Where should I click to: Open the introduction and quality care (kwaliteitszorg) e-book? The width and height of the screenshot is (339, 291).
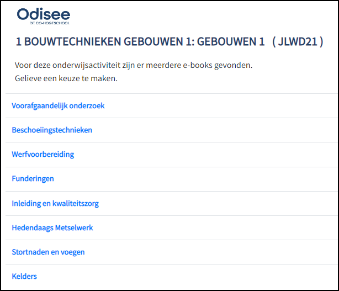[55, 203]
